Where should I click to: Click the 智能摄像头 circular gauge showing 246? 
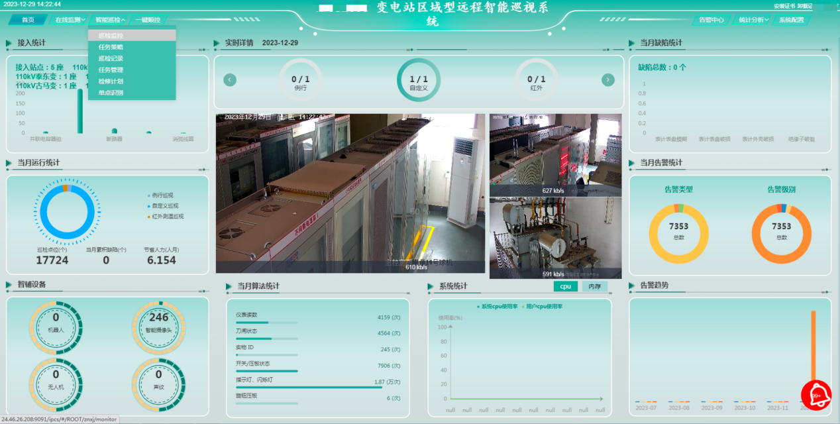(x=159, y=323)
